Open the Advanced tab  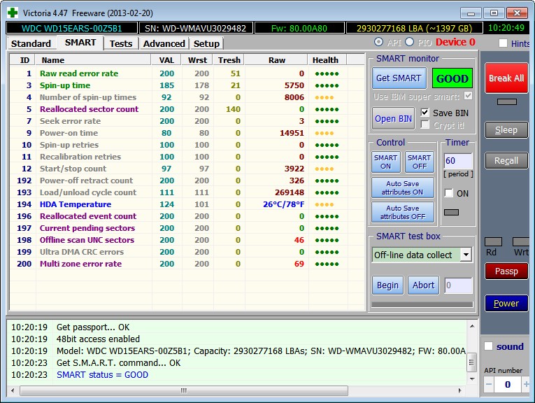[164, 43]
